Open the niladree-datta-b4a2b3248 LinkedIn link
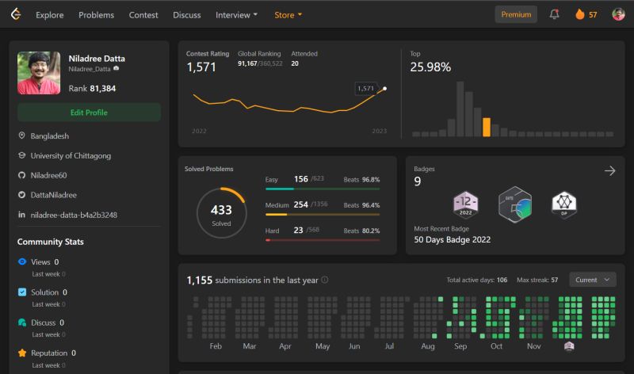 74,215
